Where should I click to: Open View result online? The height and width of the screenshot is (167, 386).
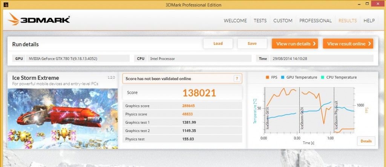click(x=348, y=44)
